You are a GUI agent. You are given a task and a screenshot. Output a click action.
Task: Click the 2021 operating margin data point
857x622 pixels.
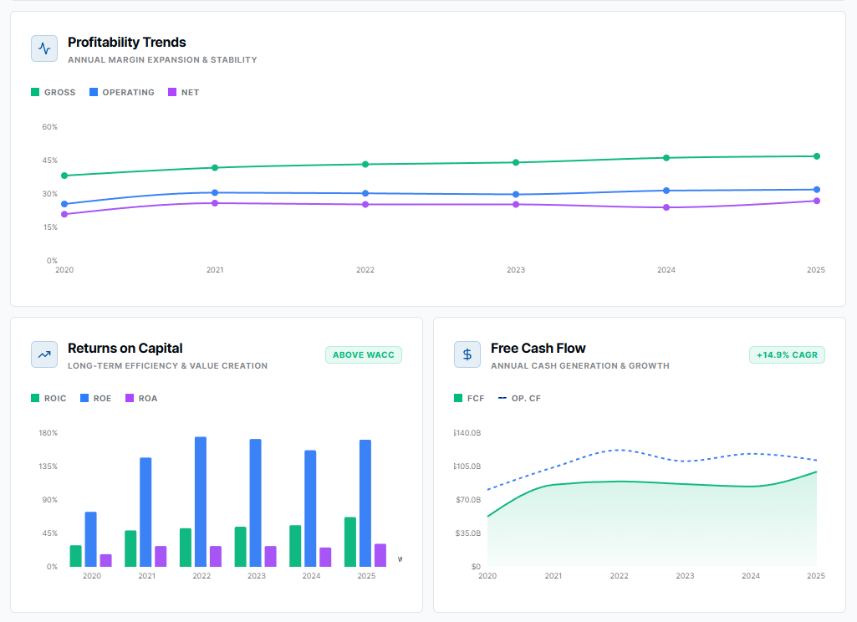click(x=215, y=193)
